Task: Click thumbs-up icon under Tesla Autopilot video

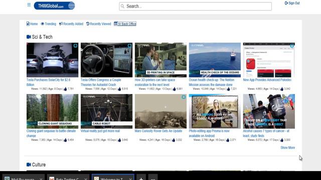Action: 119,89
